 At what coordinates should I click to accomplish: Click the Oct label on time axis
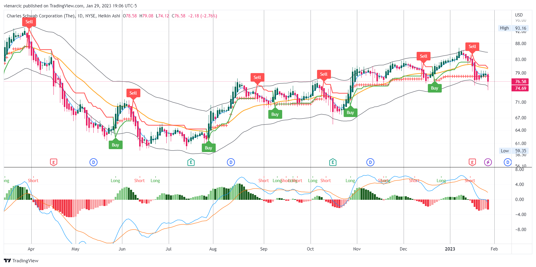[x=310, y=249]
